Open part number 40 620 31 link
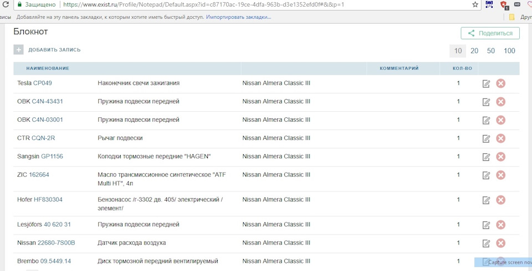 click(x=57, y=224)
